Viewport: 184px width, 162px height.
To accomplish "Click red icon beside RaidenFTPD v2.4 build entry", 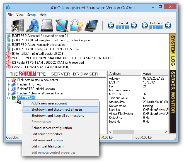I will pyautogui.click(x=8, y=67).
